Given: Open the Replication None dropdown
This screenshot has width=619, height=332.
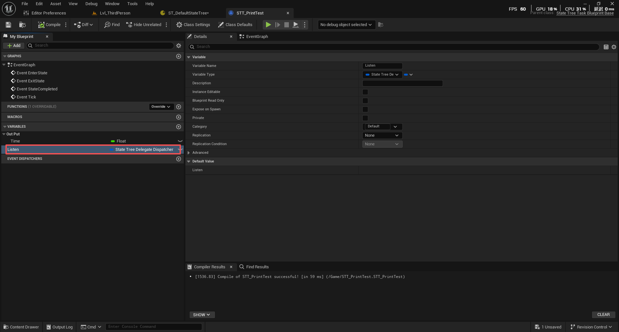Looking at the screenshot, I should (382, 135).
